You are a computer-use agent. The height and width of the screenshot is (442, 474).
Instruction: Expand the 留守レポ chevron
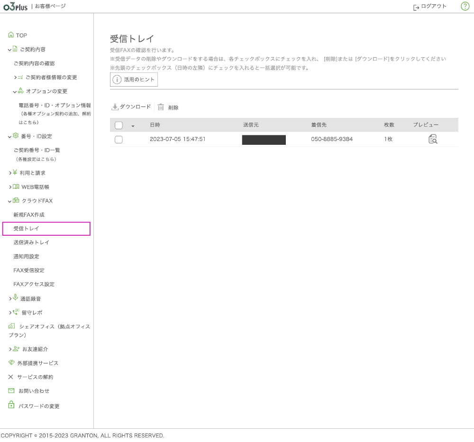coord(10,312)
